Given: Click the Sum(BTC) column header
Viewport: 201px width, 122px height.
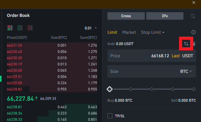Looking at the screenshot, I should [x=89, y=38].
